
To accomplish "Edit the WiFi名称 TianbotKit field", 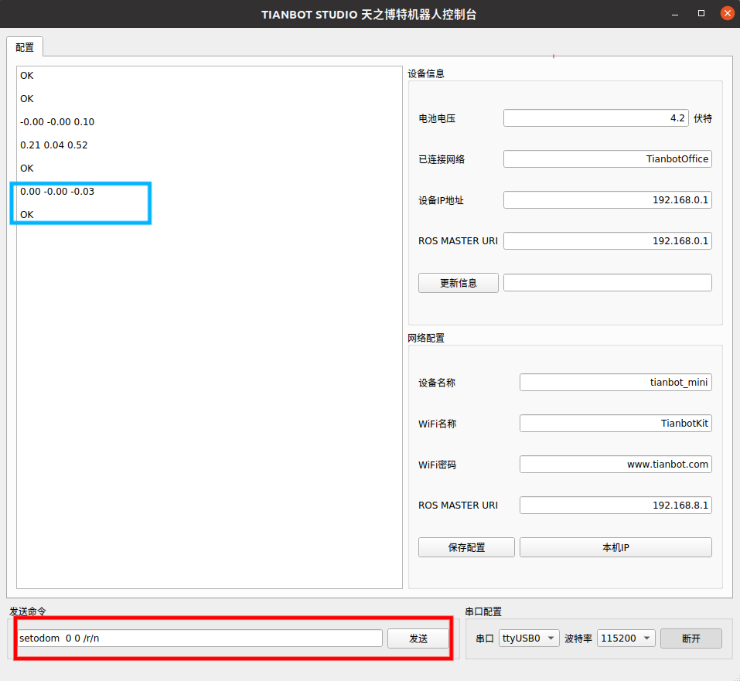I will (x=615, y=424).
